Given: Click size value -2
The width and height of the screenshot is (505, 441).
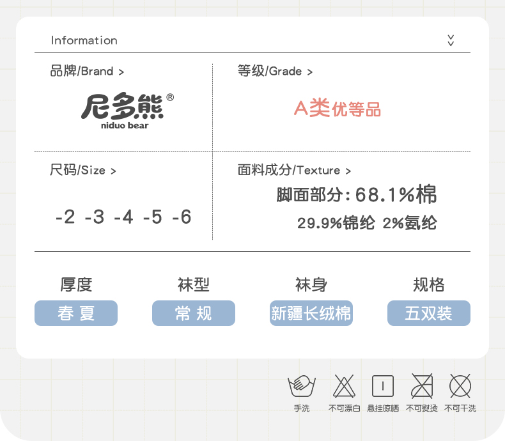Looking at the screenshot, I should [65, 217].
